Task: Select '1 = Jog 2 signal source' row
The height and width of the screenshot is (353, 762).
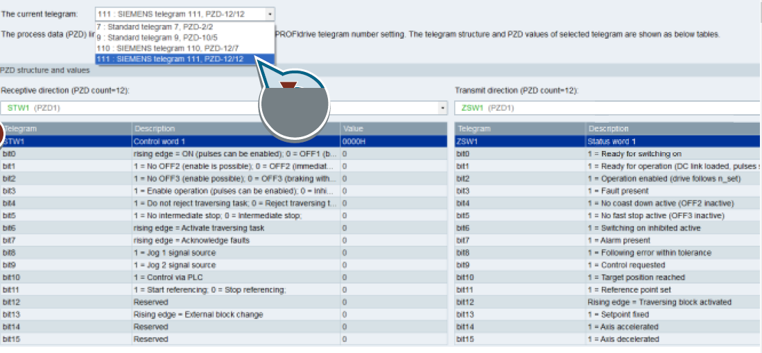Action: pos(223,265)
